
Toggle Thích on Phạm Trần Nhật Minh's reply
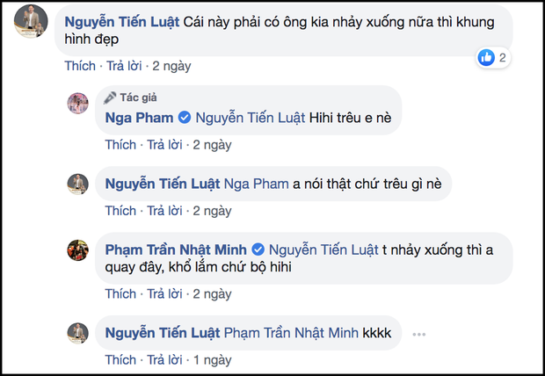coord(120,293)
